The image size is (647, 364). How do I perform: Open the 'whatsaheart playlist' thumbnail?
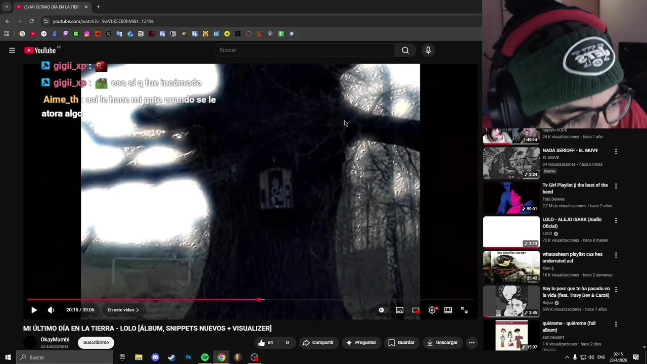(512, 267)
